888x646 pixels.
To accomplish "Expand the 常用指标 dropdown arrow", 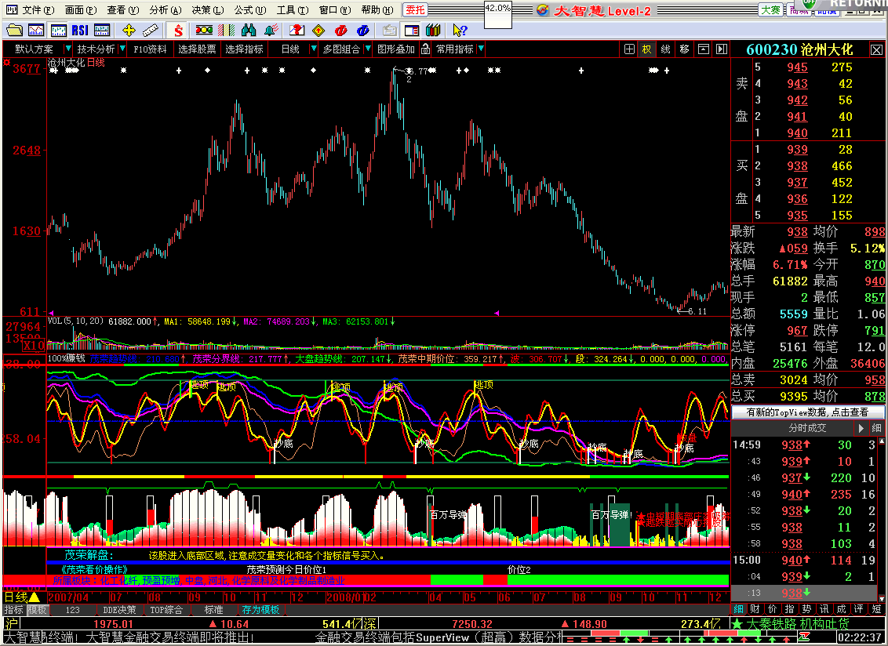I will point(481,49).
